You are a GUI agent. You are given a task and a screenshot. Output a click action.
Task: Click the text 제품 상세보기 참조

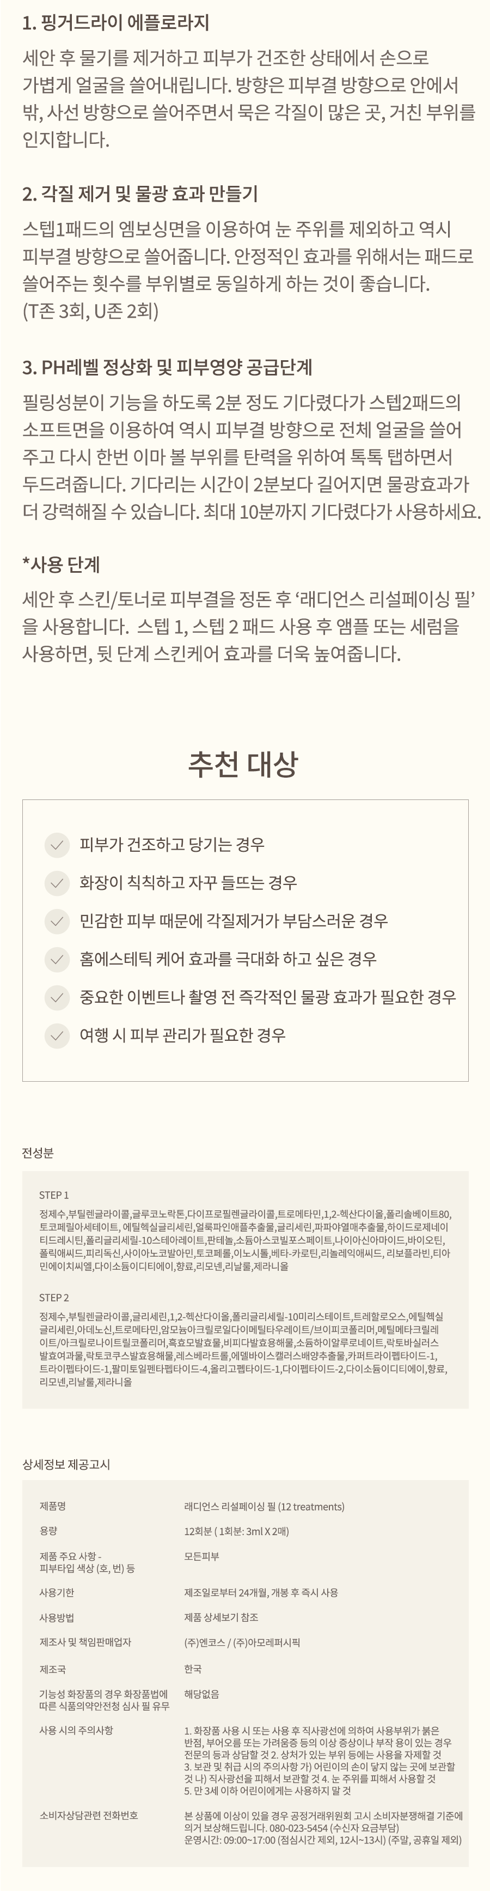pos(221,1617)
